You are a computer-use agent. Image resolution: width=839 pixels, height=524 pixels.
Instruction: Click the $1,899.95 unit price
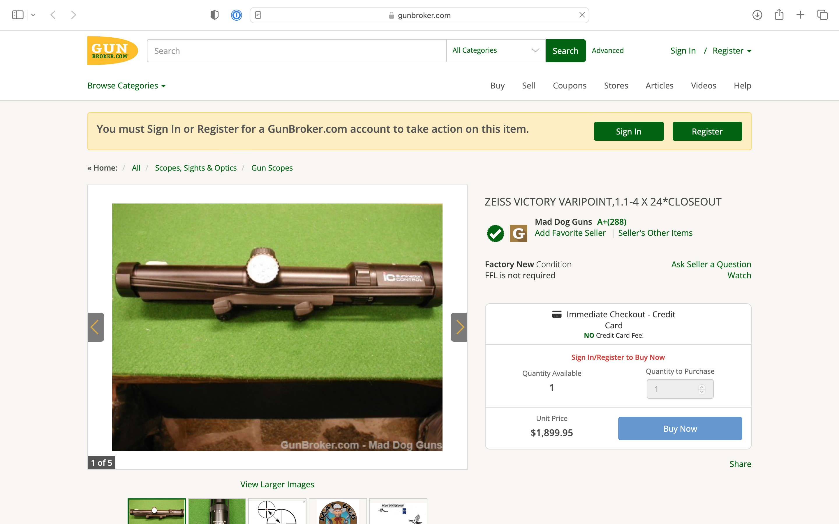pos(551,433)
